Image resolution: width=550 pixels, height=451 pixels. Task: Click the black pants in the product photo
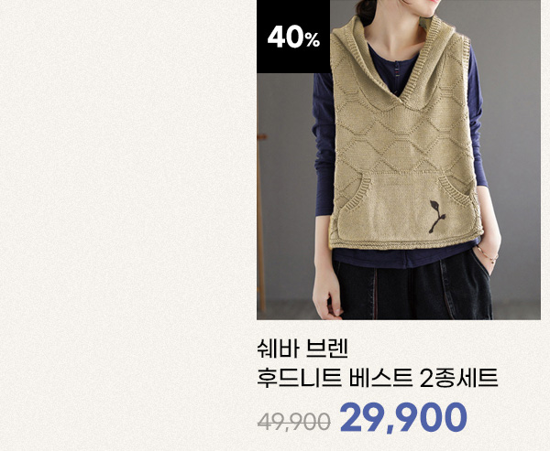411,289
